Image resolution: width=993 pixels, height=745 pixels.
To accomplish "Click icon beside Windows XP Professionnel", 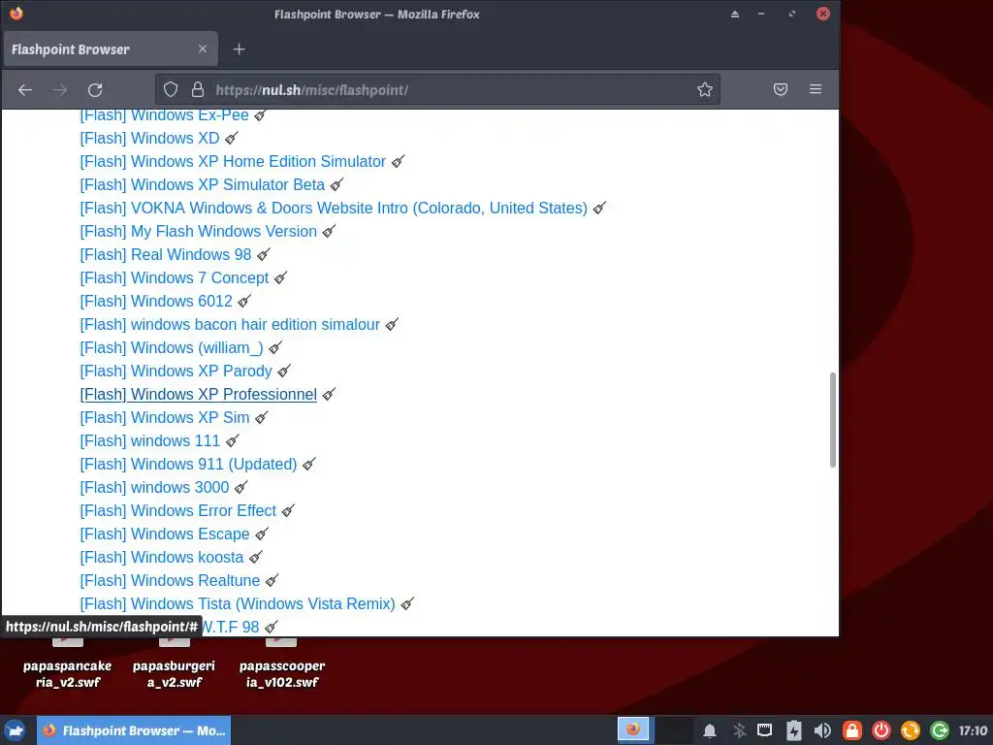I will tap(329, 395).
